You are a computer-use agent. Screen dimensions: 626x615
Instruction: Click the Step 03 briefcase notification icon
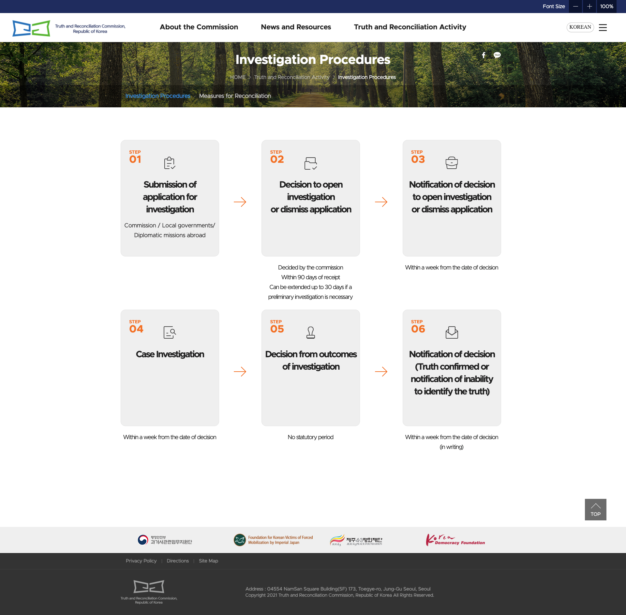[x=452, y=162]
